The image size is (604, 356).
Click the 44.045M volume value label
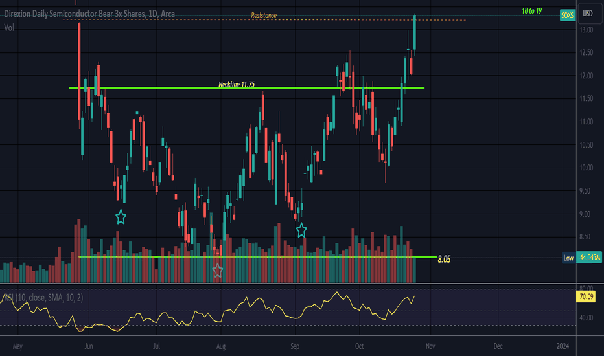coord(589,258)
